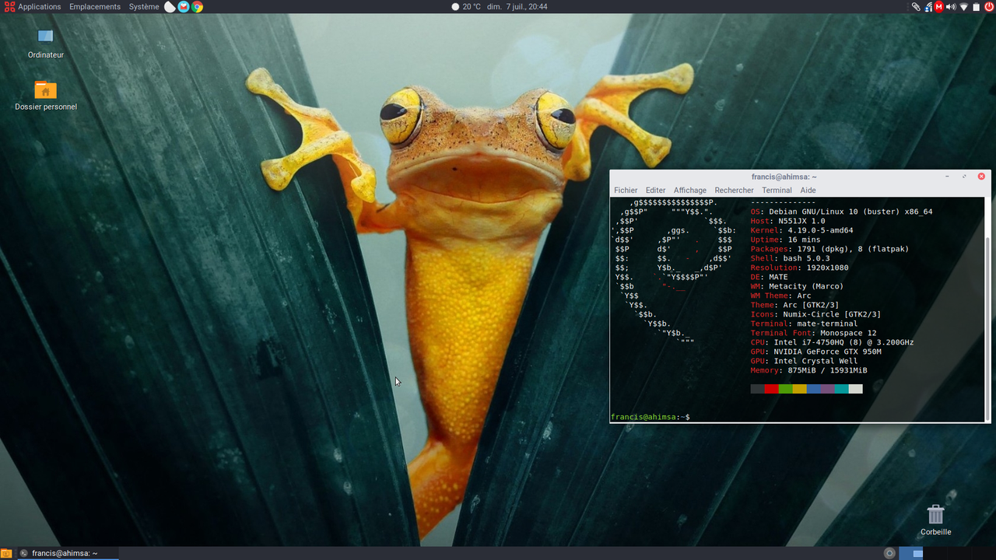Image resolution: width=996 pixels, height=560 pixels.
Task: Open the volume speaker tray icon
Action: pyautogui.click(x=951, y=6)
